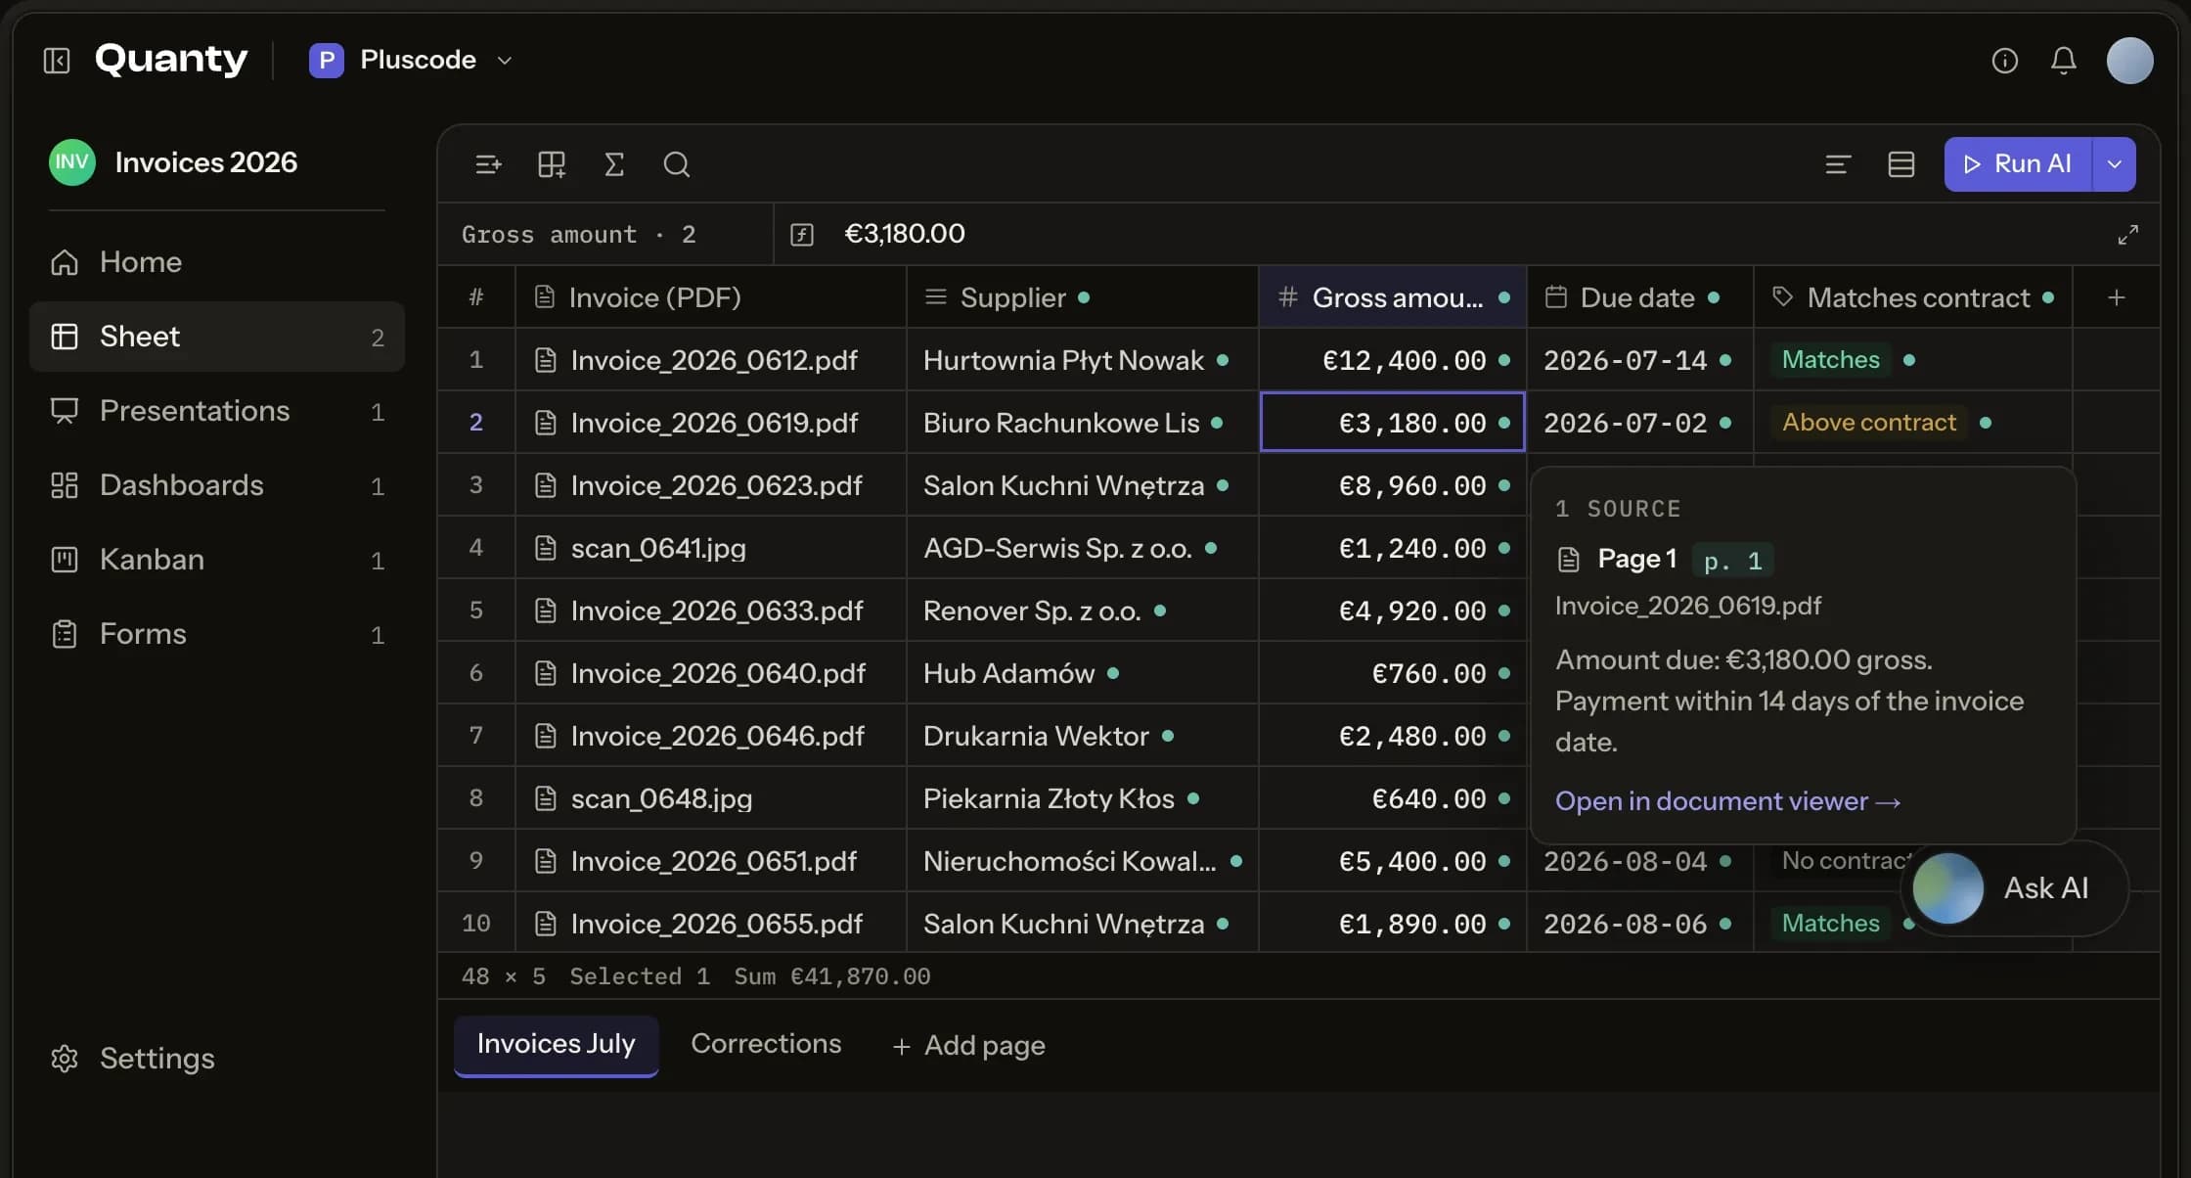Select the Matches contract column header

coord(1912,297)
